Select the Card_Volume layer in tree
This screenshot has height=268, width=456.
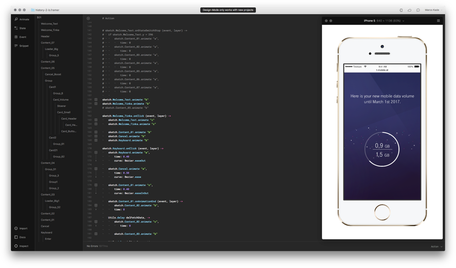coord(61,100)
